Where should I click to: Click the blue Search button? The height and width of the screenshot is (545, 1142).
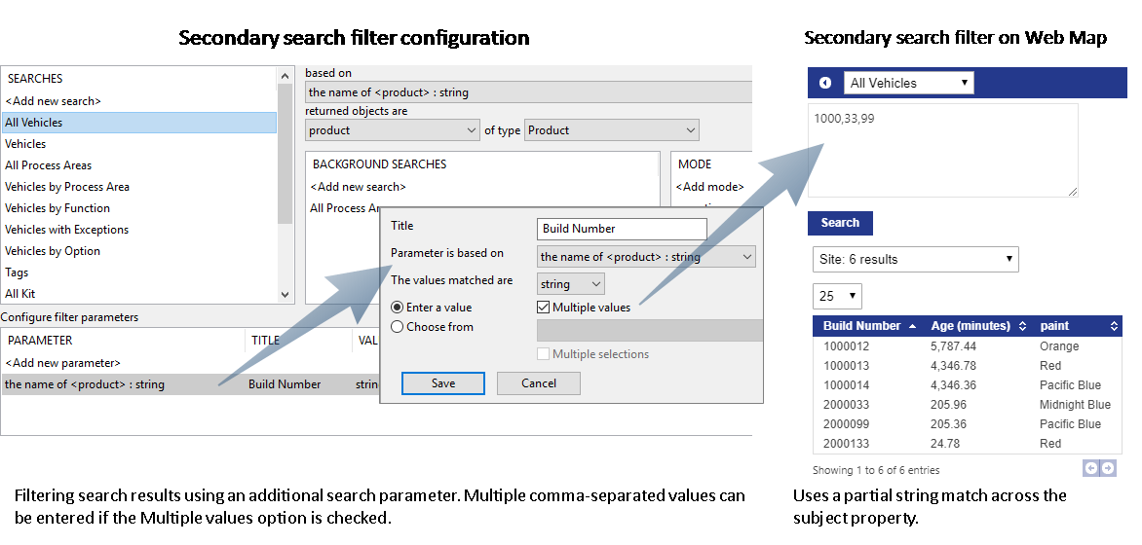[840, 223]
